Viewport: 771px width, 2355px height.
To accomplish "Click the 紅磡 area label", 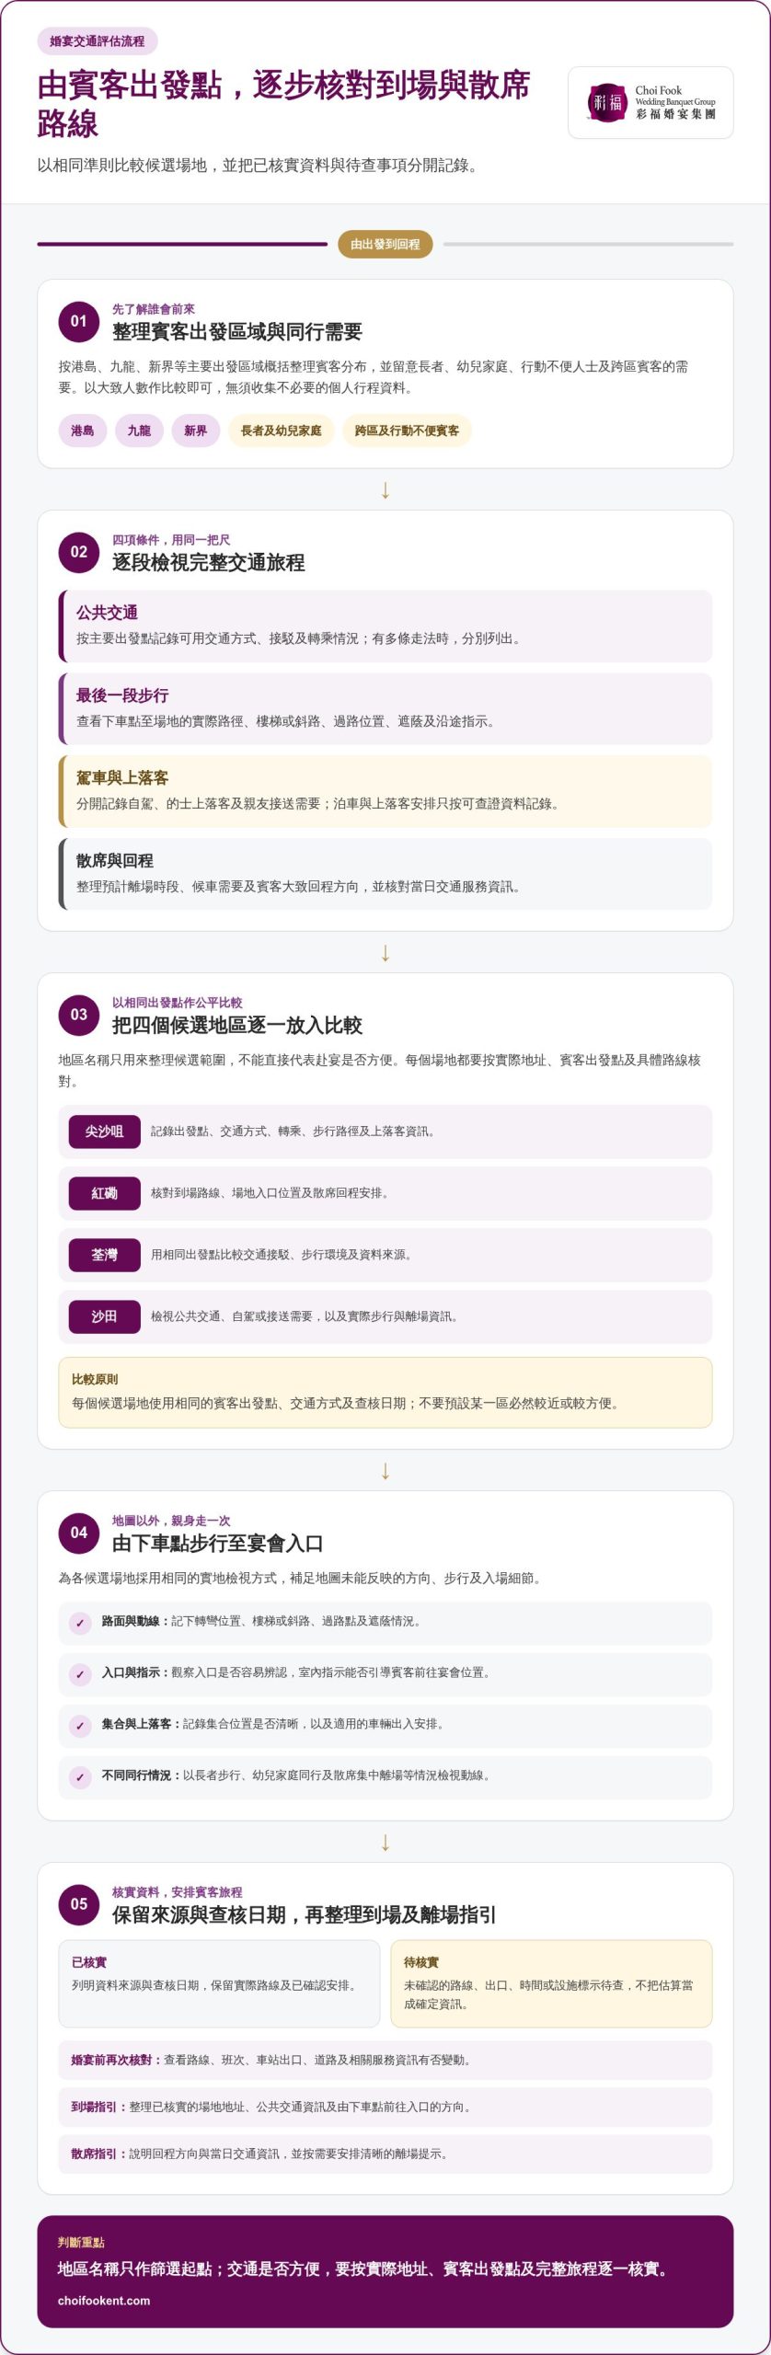I will point(104,1193).
